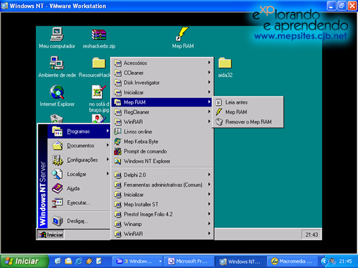Click the Programas folder icon
This screenshot has height=268, width=358.
(x=57, y=131)
